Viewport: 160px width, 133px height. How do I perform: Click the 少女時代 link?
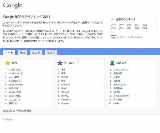[x=118, y=100]
